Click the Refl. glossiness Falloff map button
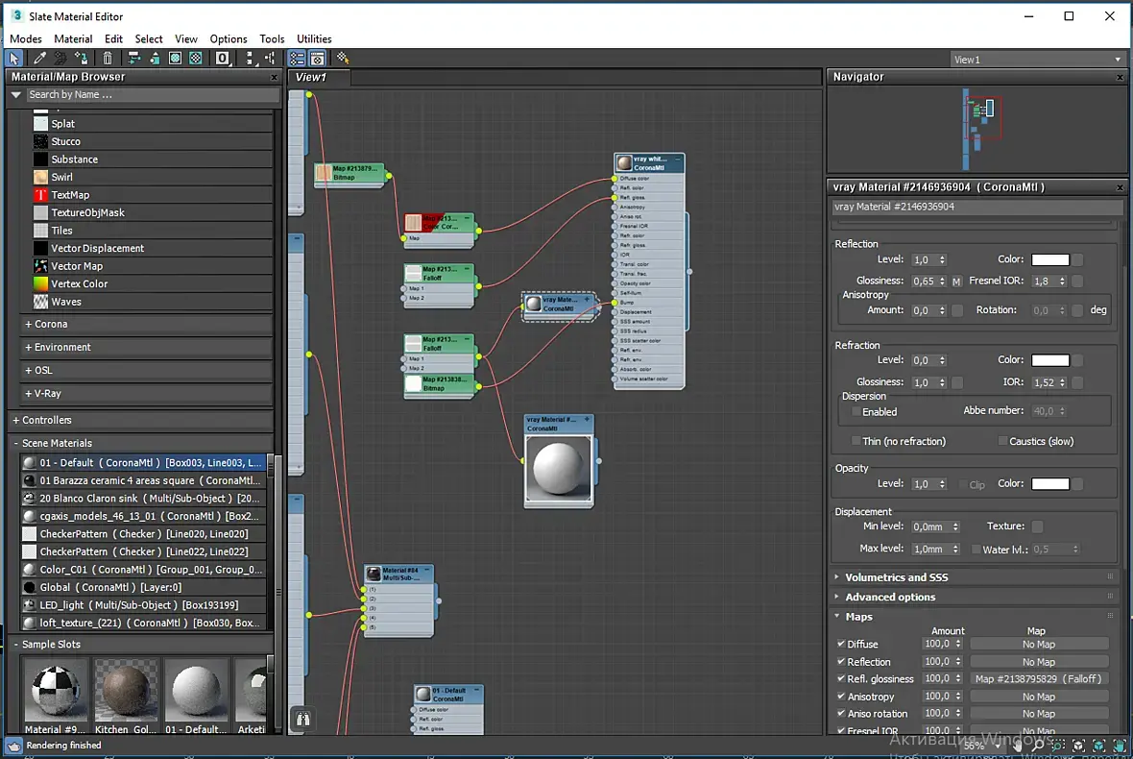 [1039, 679]
